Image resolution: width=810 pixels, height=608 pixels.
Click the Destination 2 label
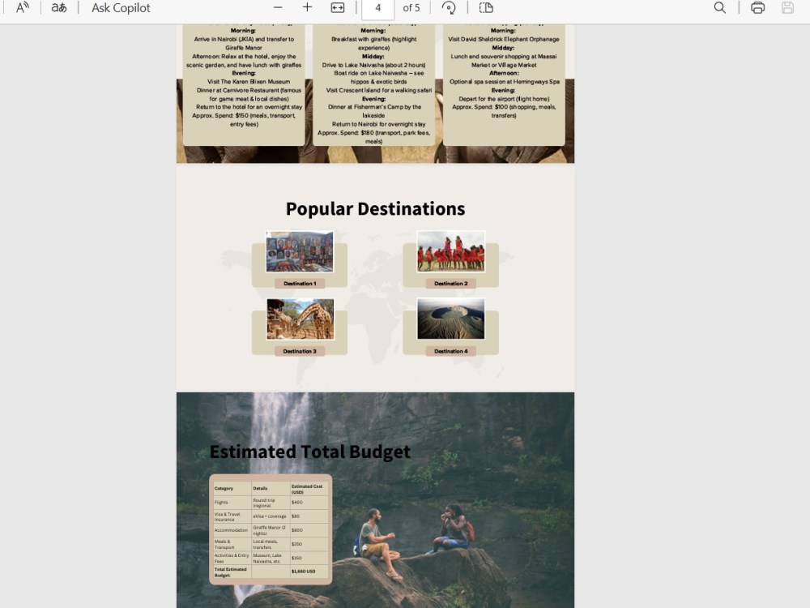point(451,284)
